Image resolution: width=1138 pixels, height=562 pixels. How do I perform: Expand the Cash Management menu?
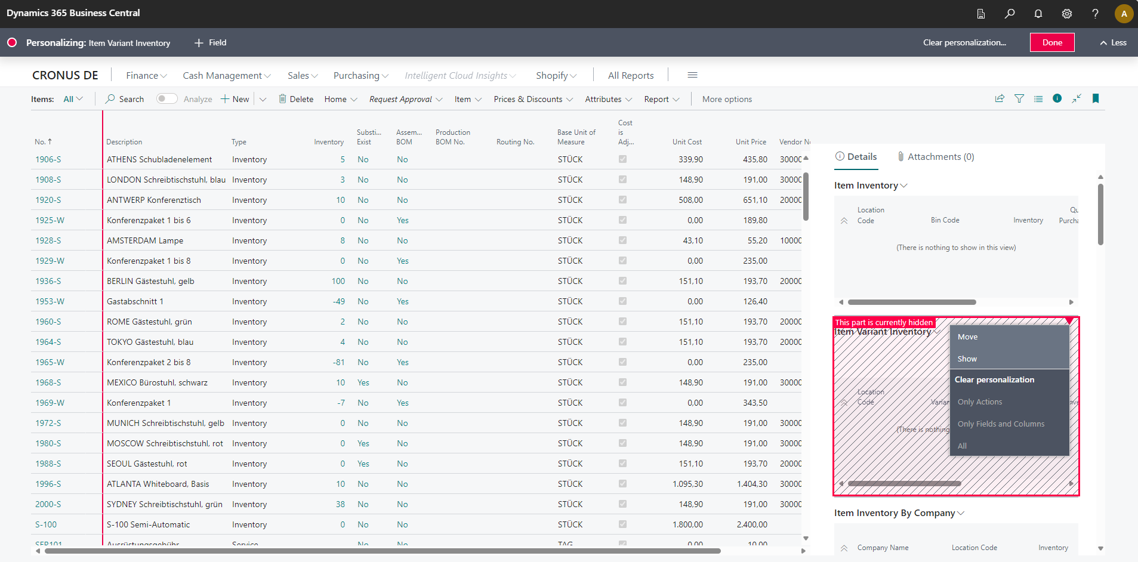[x=227, y=76]
